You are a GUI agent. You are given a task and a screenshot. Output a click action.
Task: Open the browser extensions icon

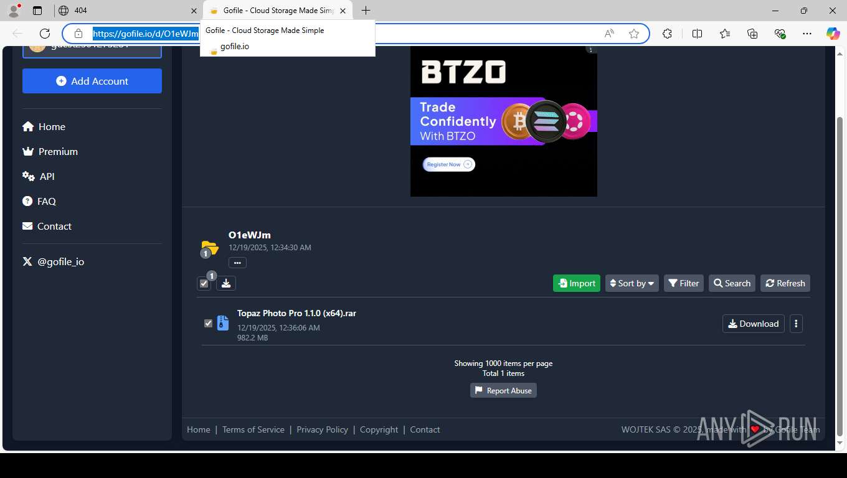pyautogui.click(x=667, y=34)
